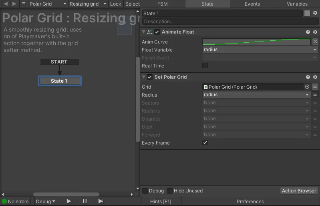Toggle variable mode for Degrees field
The image size is (320, 206).
pyautogui.click(x=315, y=119)
